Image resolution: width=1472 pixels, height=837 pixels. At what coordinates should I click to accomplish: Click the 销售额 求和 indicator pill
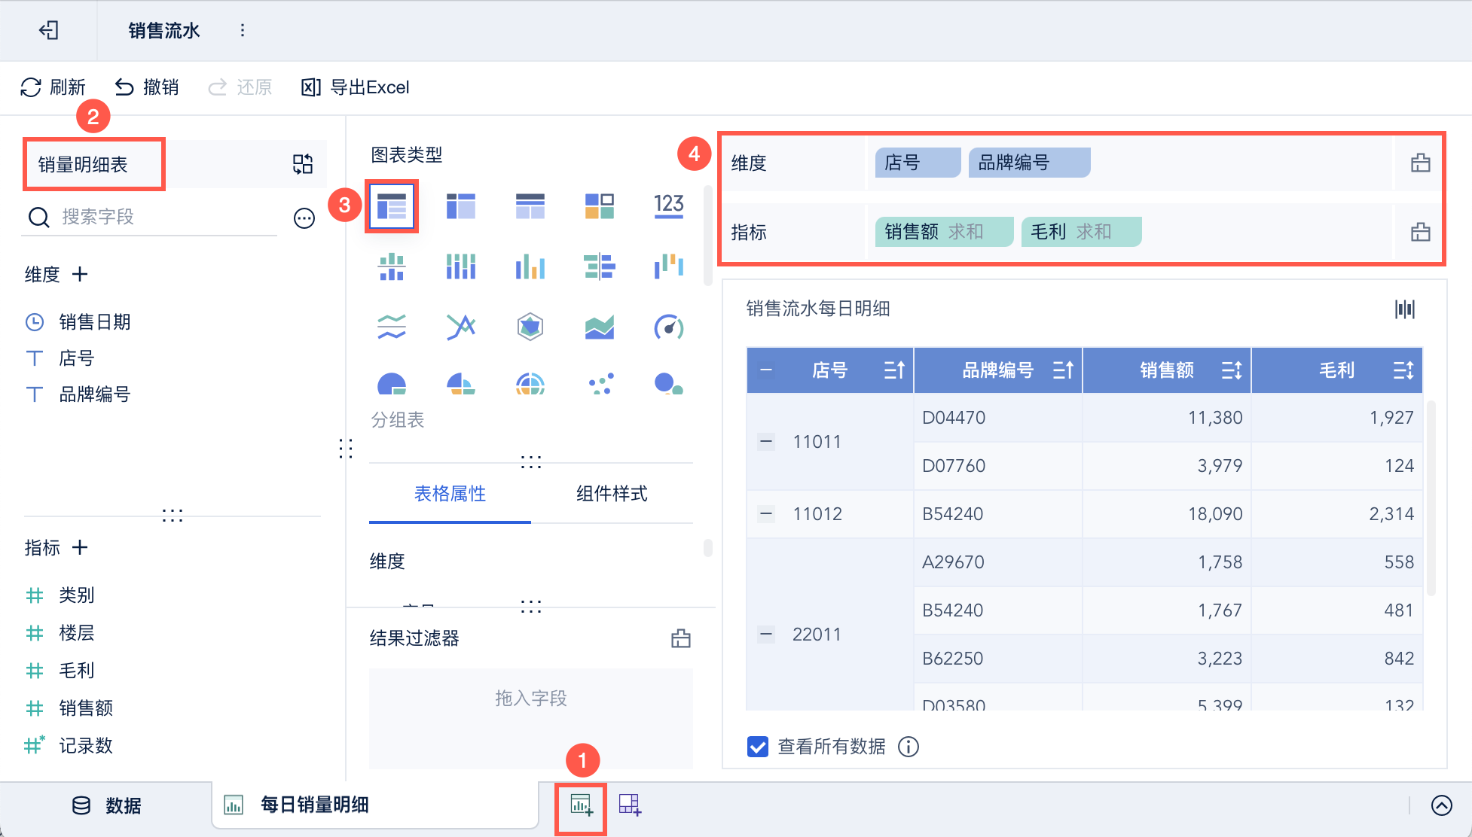pyautogui.click(x=943, y=232)
